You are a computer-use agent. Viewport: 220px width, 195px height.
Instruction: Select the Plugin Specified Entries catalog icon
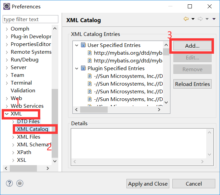point(83,68)
